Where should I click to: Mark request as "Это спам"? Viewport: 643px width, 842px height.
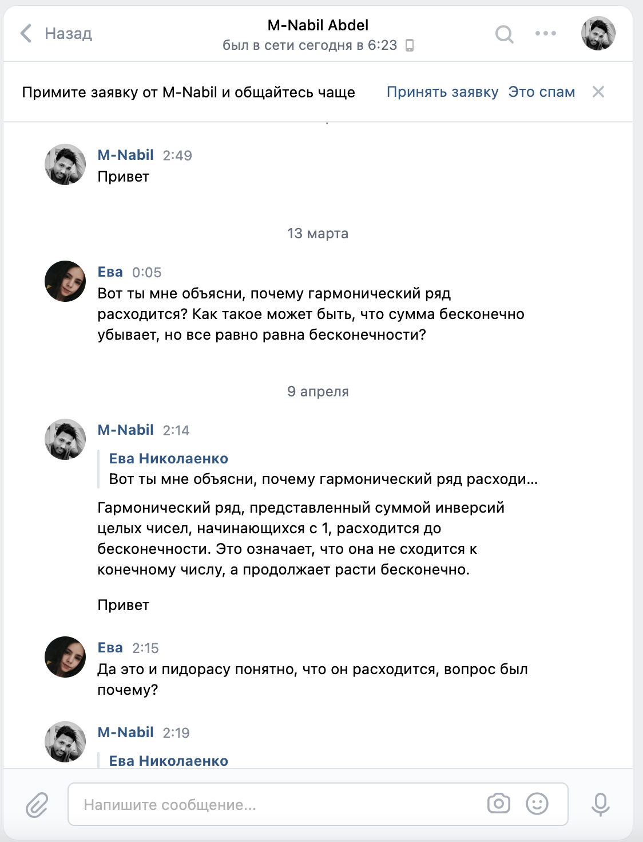coord(541,92)
